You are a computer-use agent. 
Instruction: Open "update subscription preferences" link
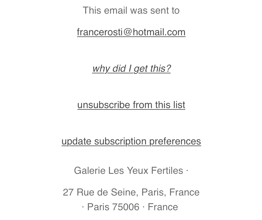pyautogui.click(x=131, y=141)
